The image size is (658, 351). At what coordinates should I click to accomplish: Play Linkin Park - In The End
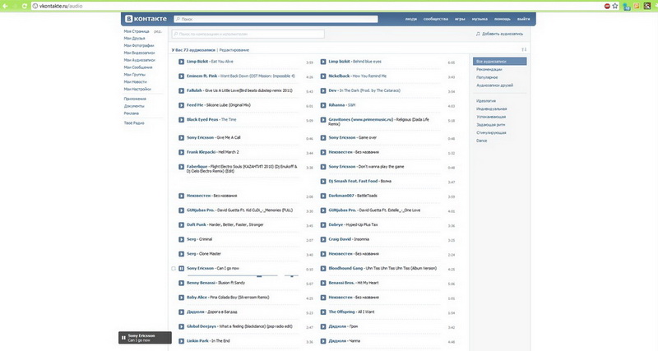(x=181, y=341)
